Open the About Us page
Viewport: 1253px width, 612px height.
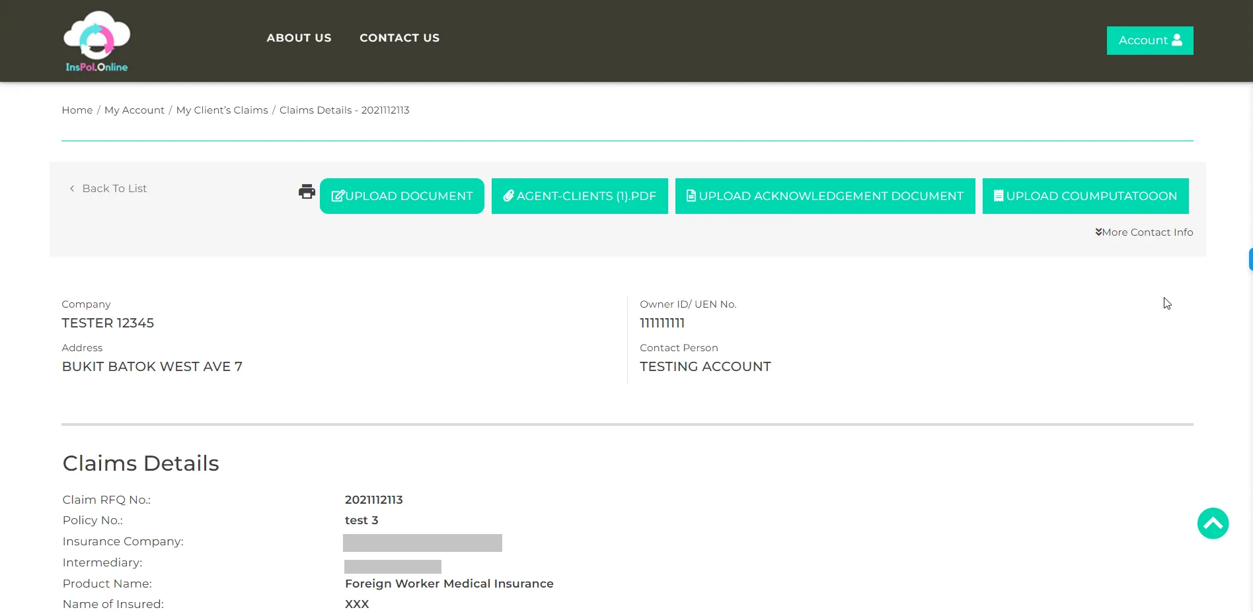[x=299, y=38]
